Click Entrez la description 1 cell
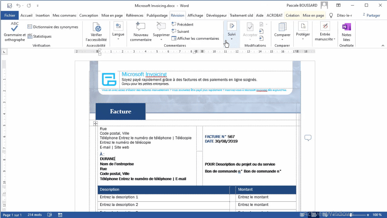The height and width of the screenshot is (218, 387). [x=163, y=197]
